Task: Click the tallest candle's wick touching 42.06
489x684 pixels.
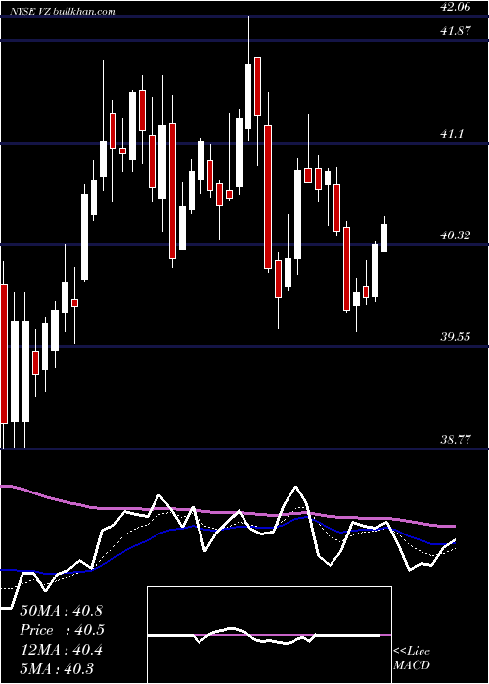Action: click(x=248, y=40)
